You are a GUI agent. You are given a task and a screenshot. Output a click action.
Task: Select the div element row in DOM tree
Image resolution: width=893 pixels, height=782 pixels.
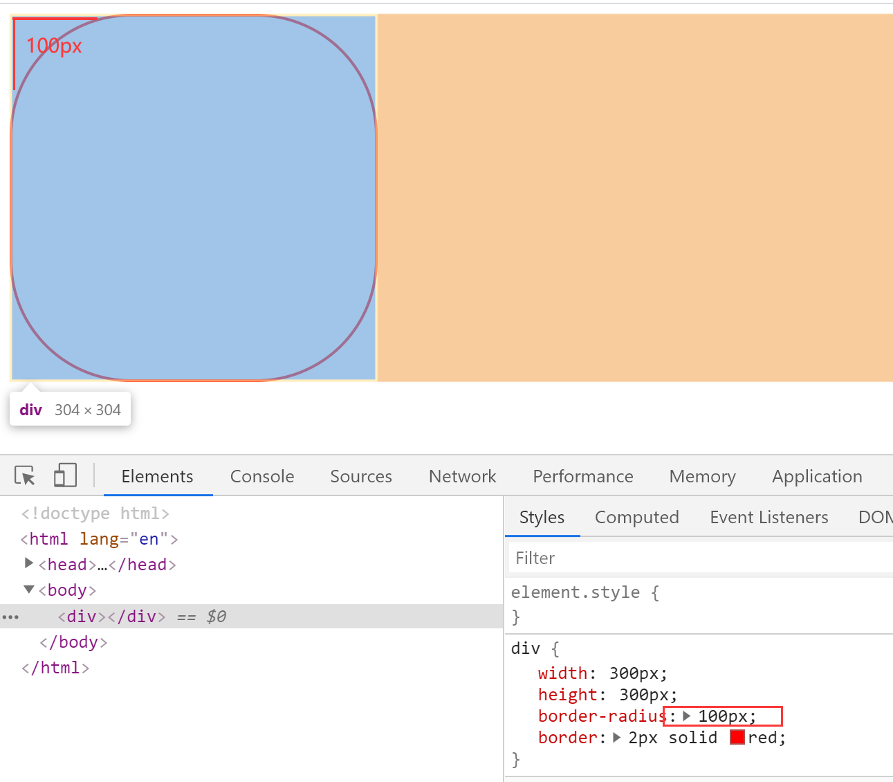click(252, 616)
